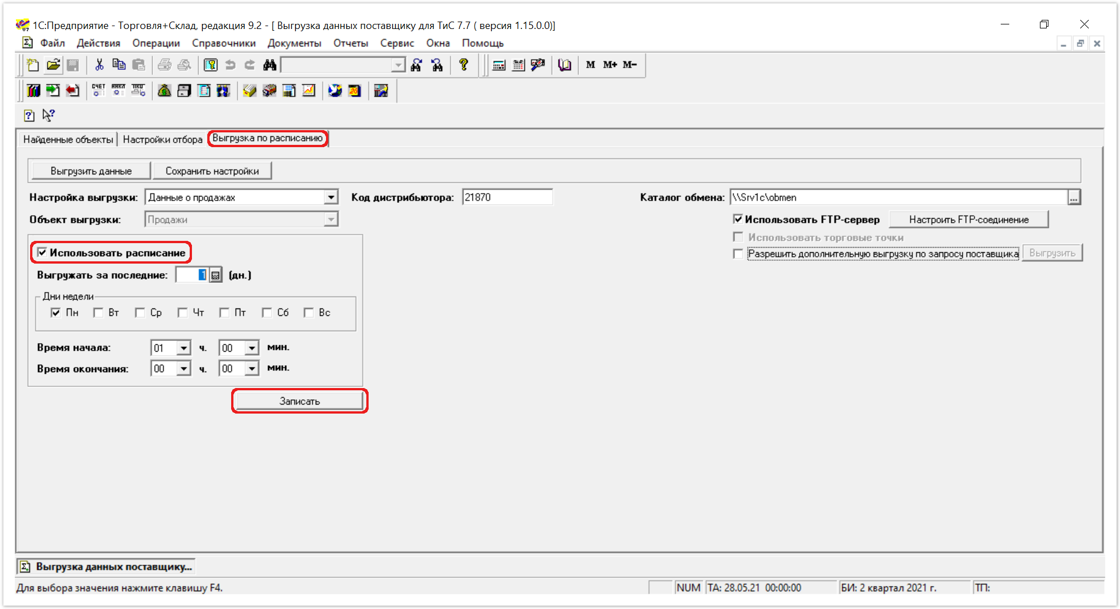Toggle 'Использовать расписание' checkbox

(x=42, y=252)
